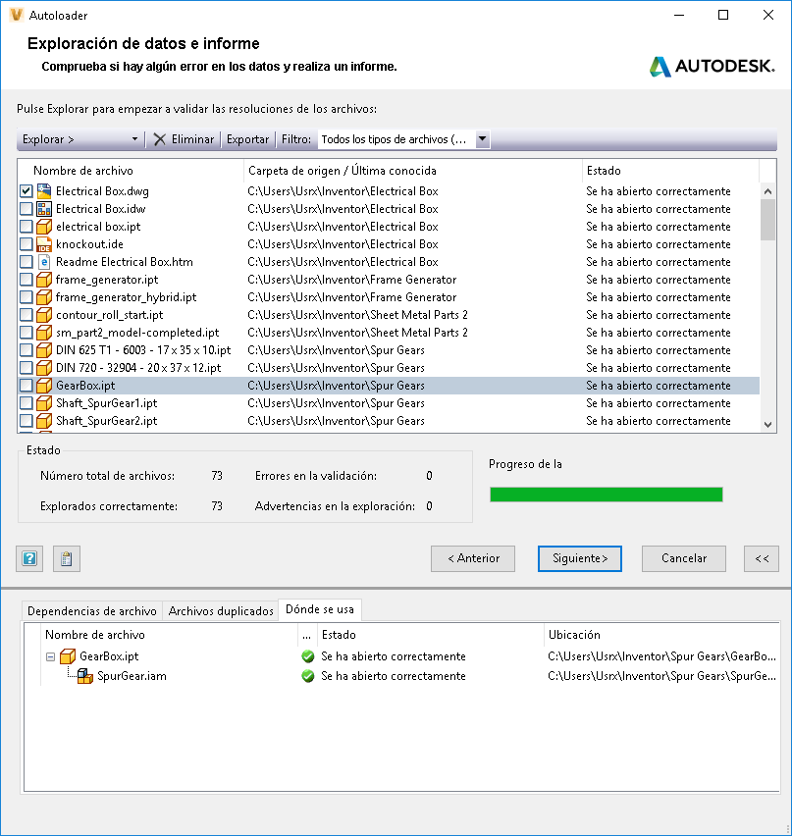Open the Filtro file type dropdown
792x836 pixels.
(x=482, y=139)
